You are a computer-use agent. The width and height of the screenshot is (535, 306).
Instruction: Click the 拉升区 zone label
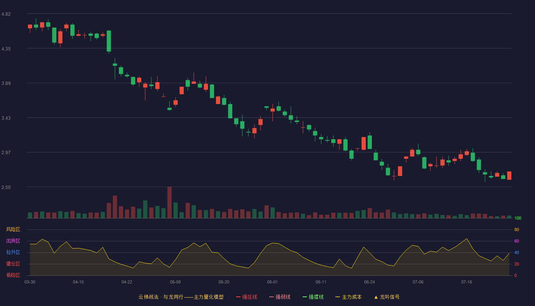click(13, 252)
